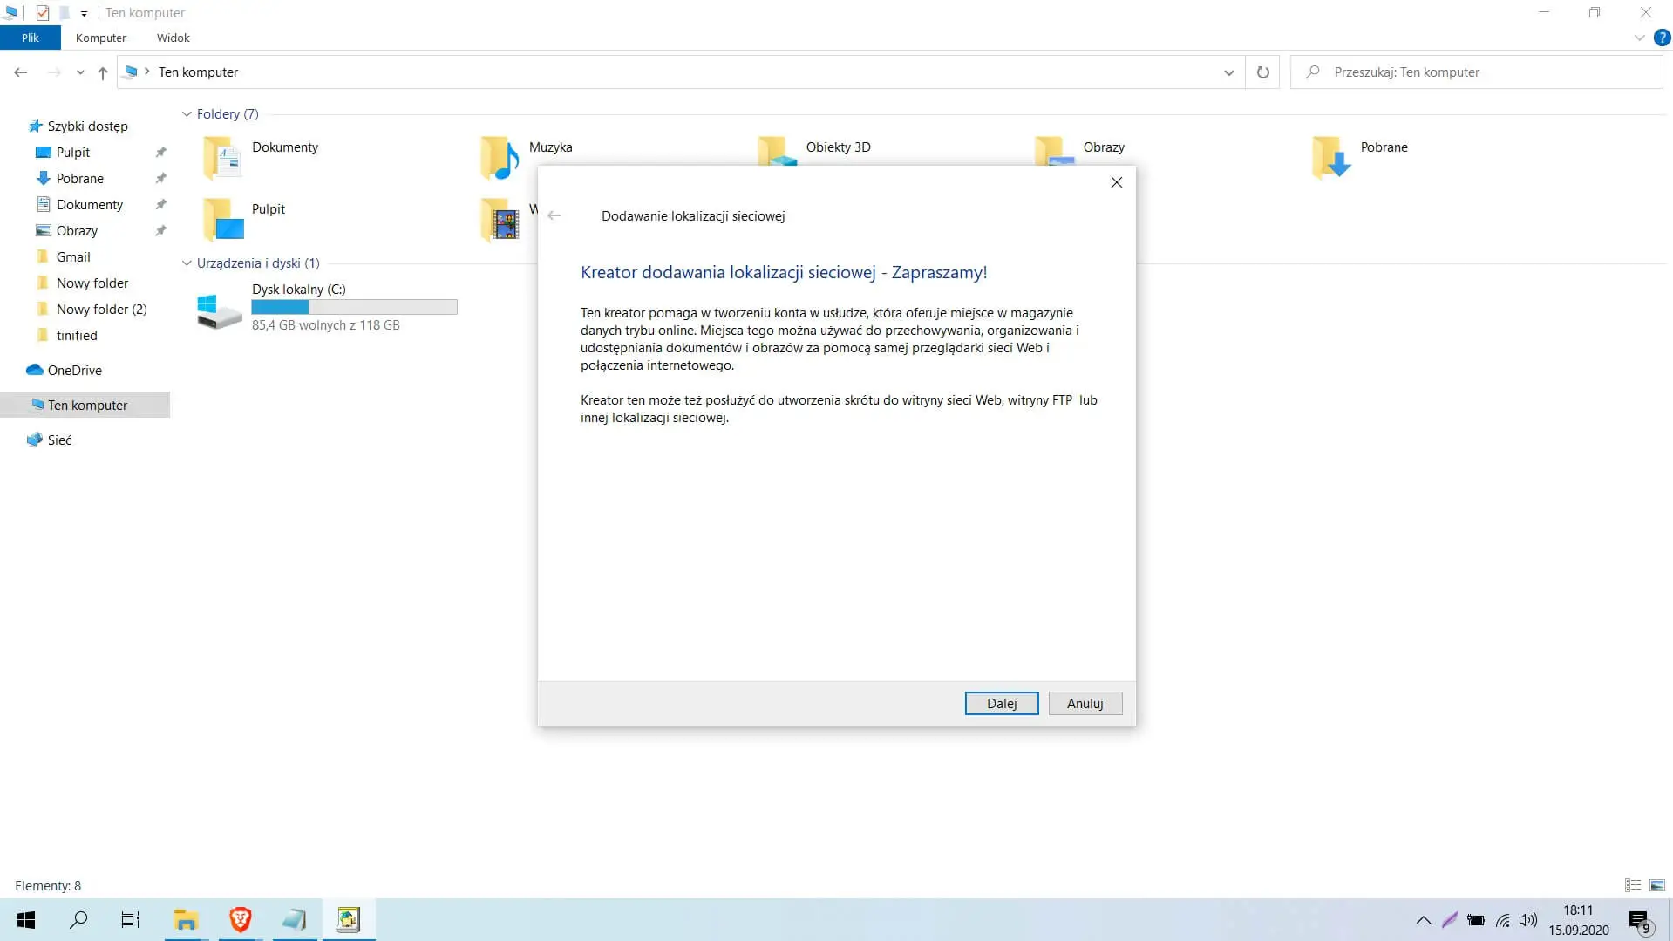Viewport: 1673px width, 941px height.
Task: Open the address bar history dropdown
Action: pyautogui.click(x=1228, y=72)
